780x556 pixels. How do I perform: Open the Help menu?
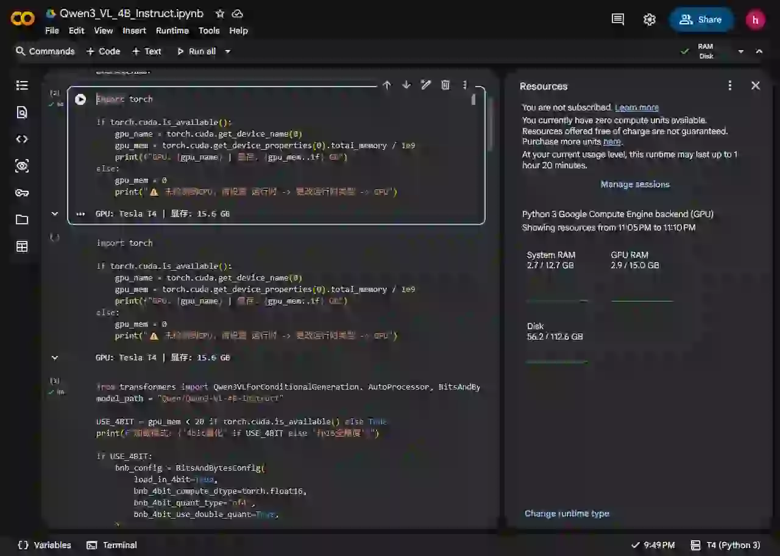point(238,30)
